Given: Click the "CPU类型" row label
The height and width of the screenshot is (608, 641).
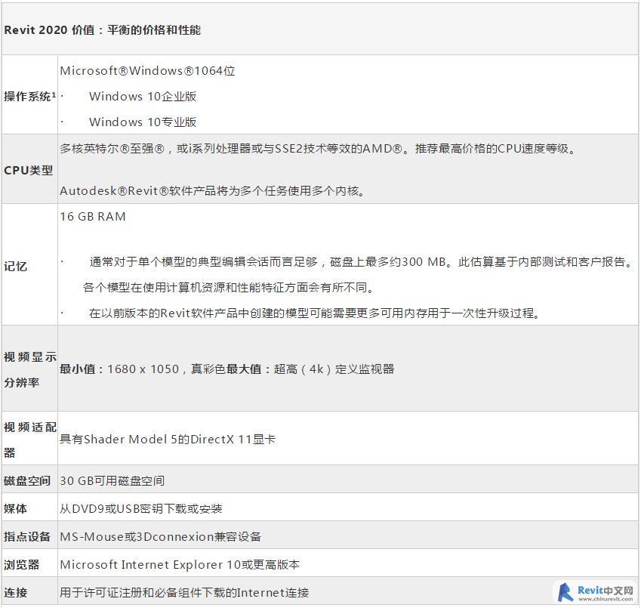Looking at the screenshot, I should pos(28,170).
